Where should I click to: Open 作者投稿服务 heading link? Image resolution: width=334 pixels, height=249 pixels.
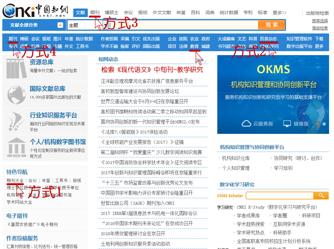point(22,238)
